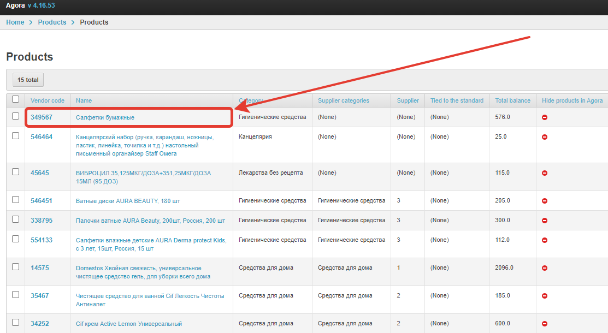This screenshot has height=333, width=608.
Task: Check the box for product 349567
Action: pos(16,116)
